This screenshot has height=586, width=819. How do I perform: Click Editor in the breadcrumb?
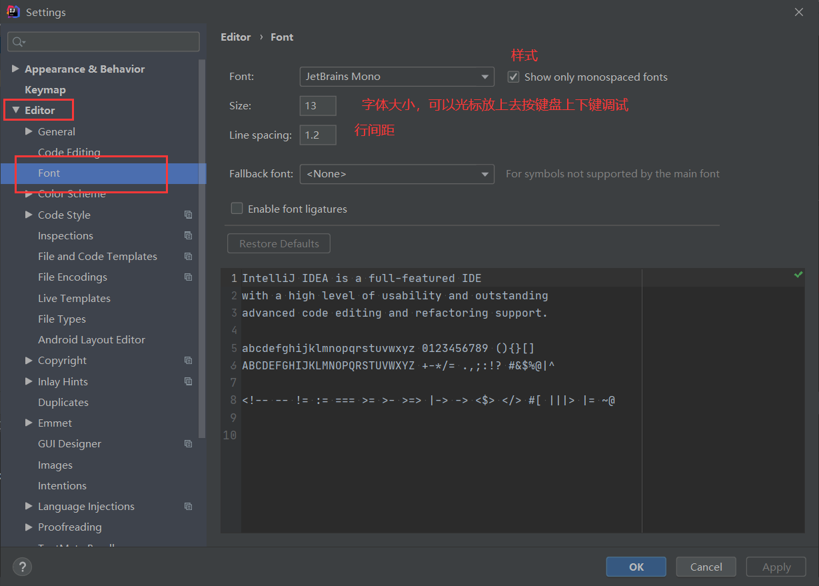click(236, 37)
